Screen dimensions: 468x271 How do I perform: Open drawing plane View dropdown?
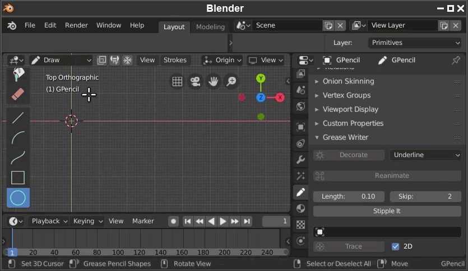pyautogui.click(x=266, y=60)
